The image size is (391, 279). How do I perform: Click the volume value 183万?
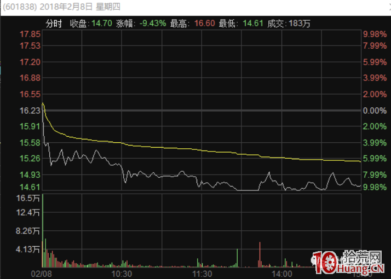[300, 24]
